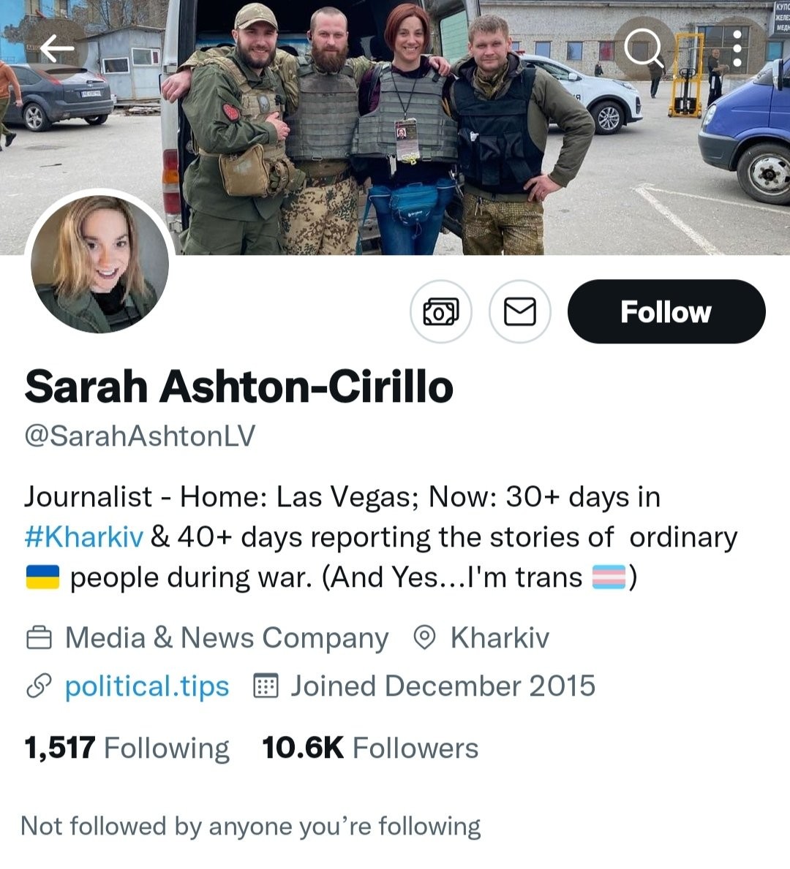Open the #Kharkiv hashtag
The width and height of the screenshot is (790, 869).
click(x=84, y=537)
